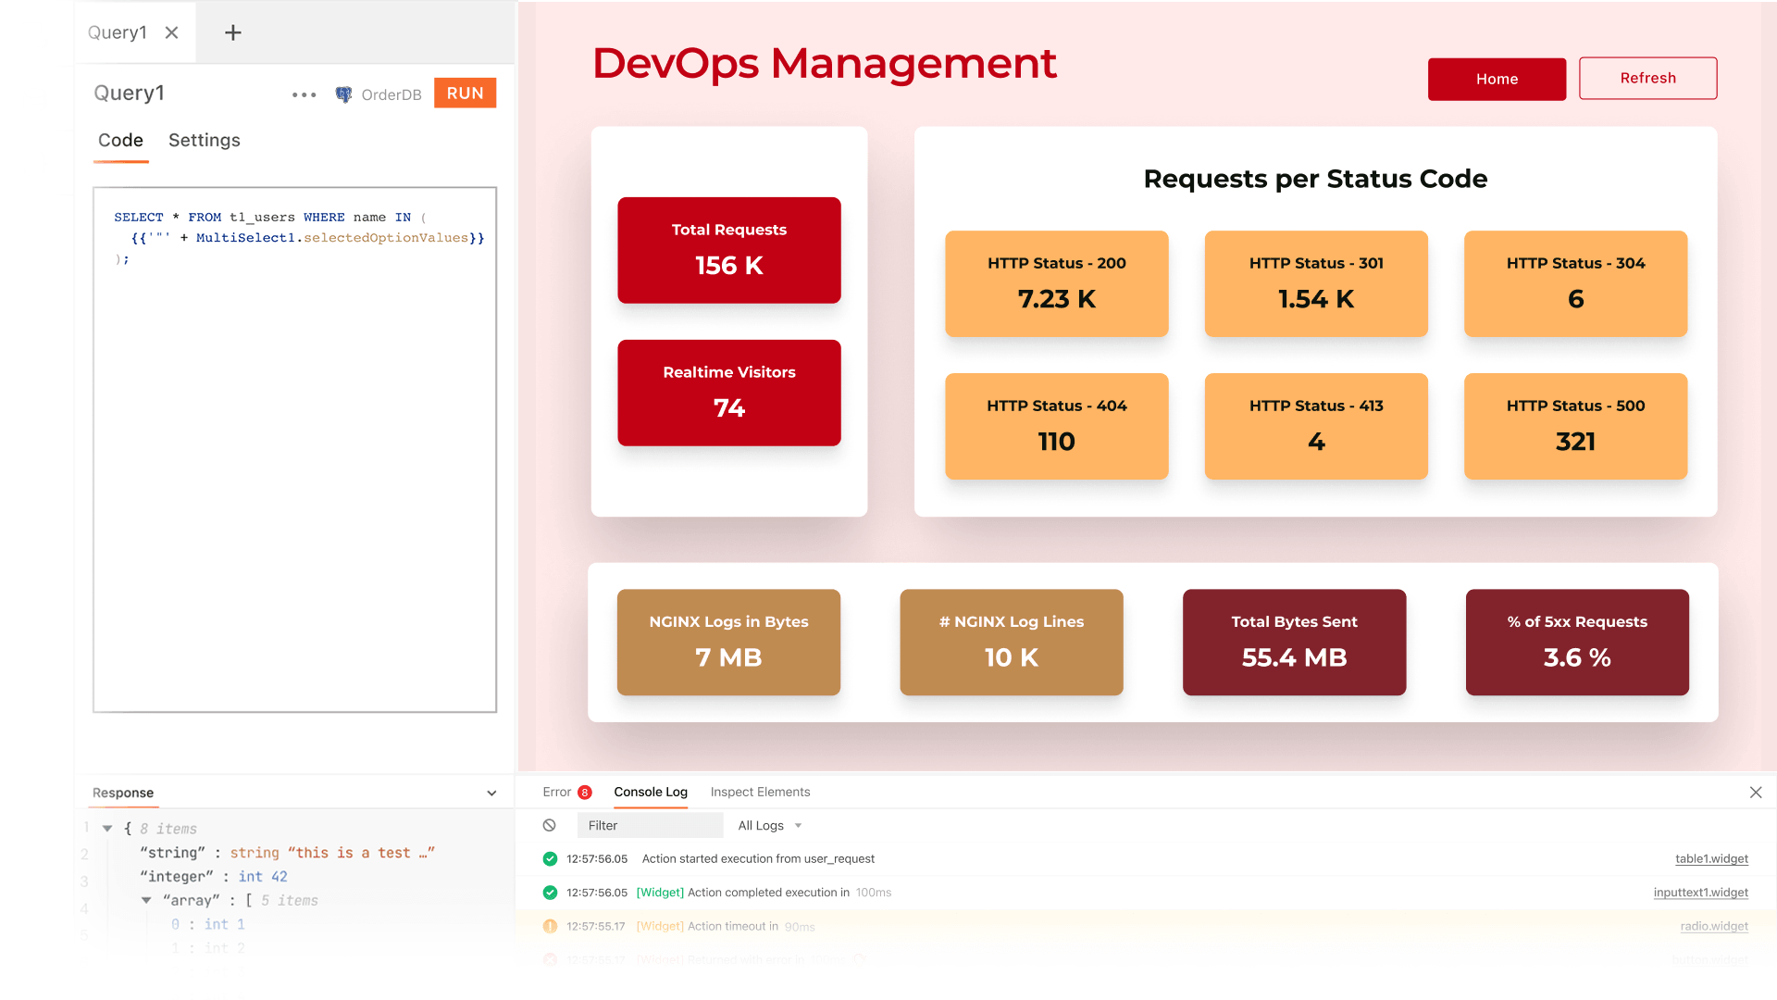
Task: Select the Home button
Action: (1497, 79)
